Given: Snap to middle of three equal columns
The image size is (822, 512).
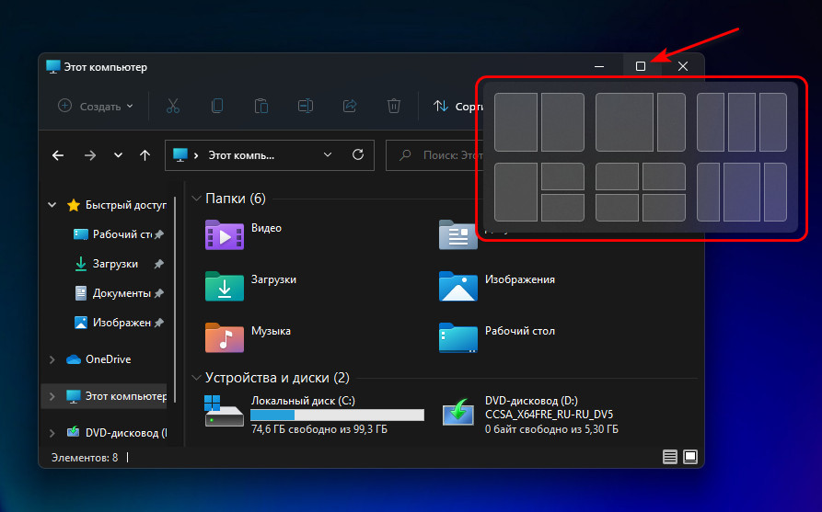Looking at the screenshot, I should [742, 122].
